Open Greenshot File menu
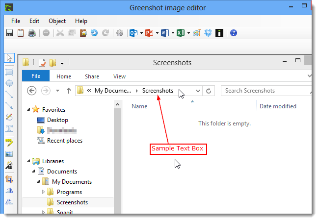This screenshot has height=221, width=319. 16,21
